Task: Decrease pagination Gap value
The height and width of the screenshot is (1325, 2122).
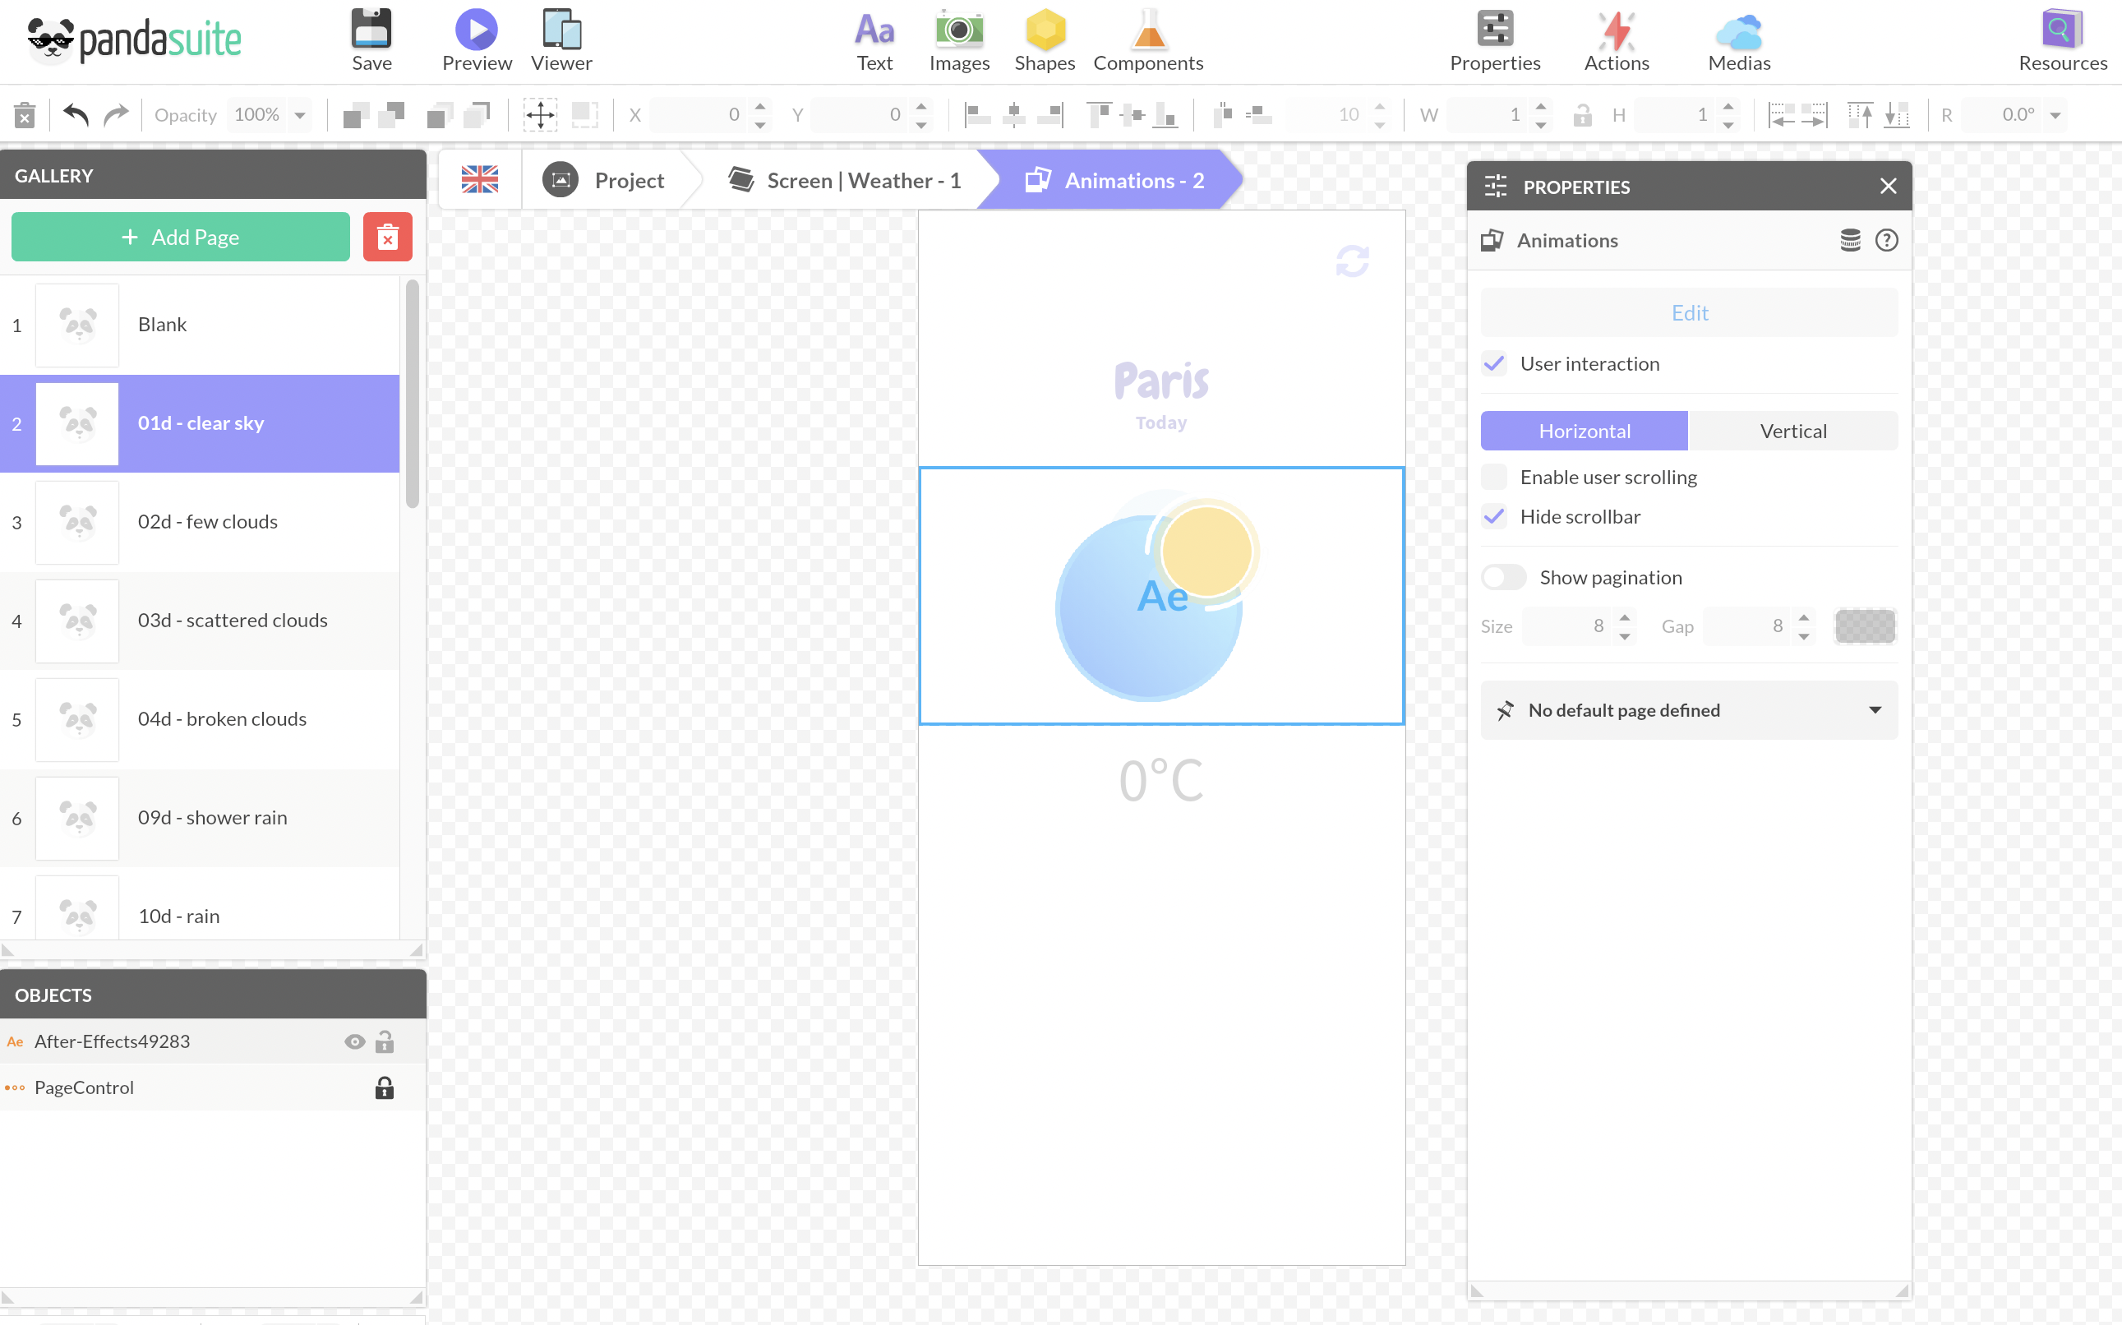Action: coord(1803,635)
